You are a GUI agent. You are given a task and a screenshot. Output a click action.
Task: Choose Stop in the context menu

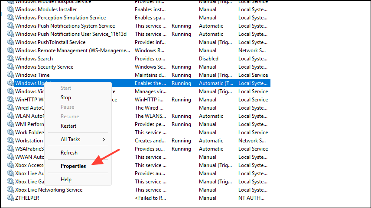tap(66, 98)
